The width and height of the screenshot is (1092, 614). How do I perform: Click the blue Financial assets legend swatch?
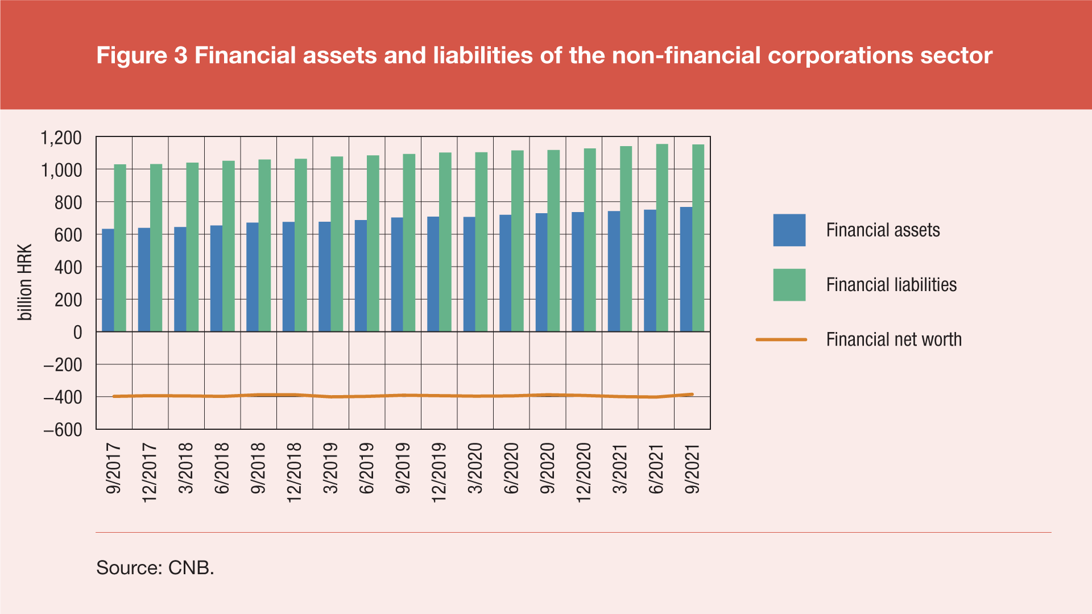pyautogui.click(x=789, y=230)
